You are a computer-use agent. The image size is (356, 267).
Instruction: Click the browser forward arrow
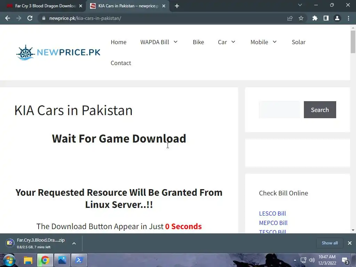pyautogui.click(x=19, y=18)
